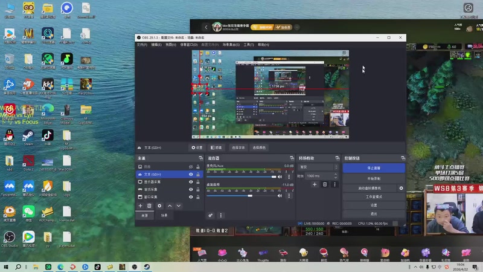Open WeChat green desktop shortcut

(x=28, y=214)
